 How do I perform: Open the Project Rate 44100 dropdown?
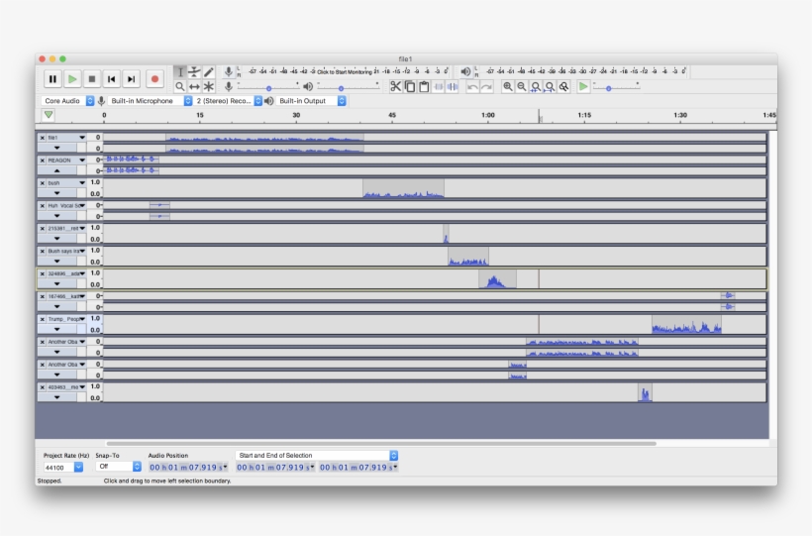[63, 467]
